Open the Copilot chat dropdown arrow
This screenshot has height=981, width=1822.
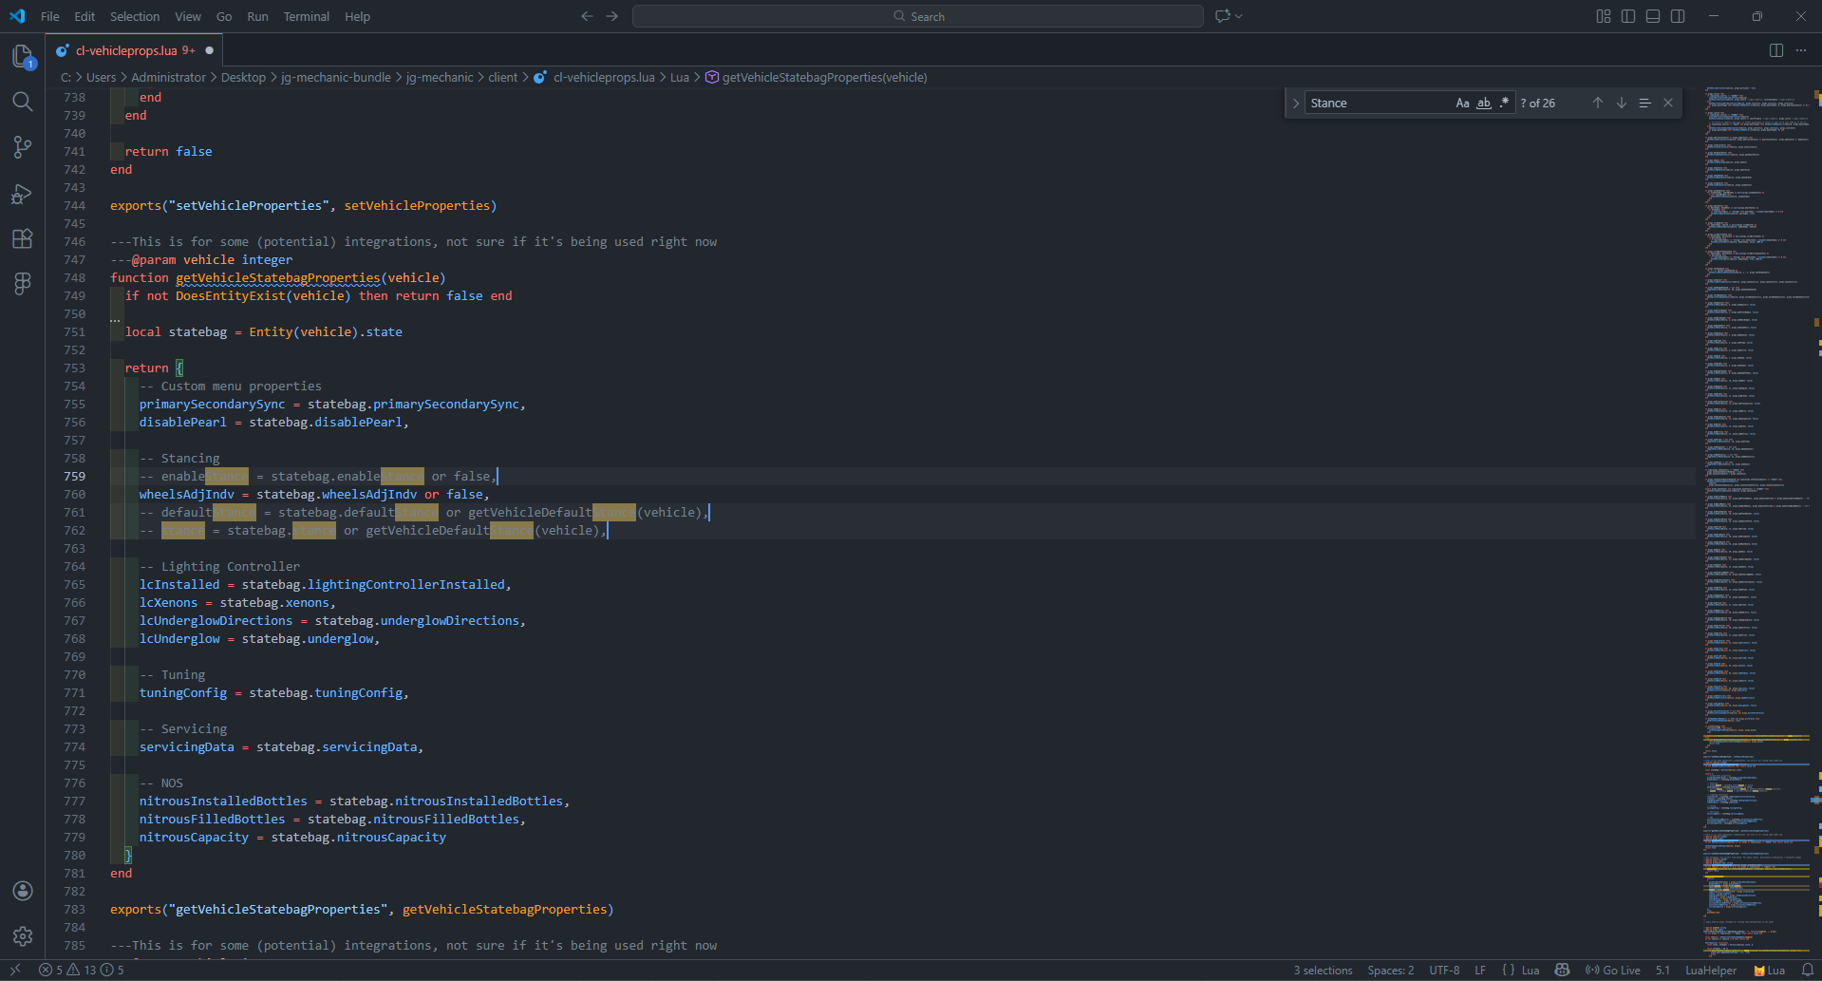click(1239, 16)
